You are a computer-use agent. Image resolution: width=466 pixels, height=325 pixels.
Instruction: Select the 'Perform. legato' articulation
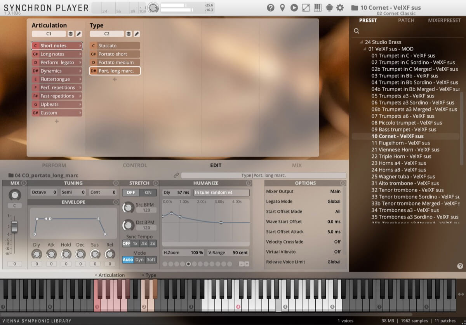[x=57, y=63]
